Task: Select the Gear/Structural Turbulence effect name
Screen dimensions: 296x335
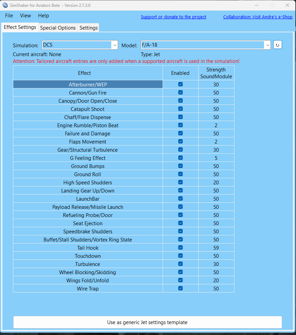Action: pos(88,150)
